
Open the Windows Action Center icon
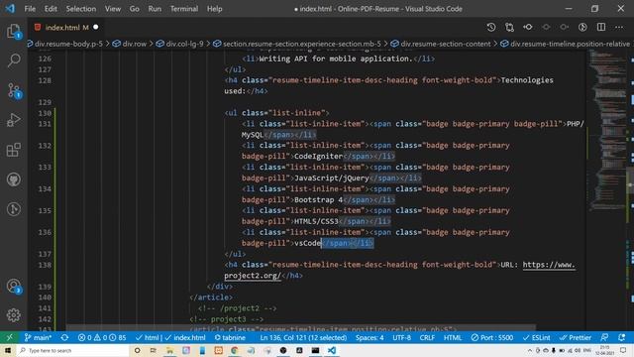623,350
